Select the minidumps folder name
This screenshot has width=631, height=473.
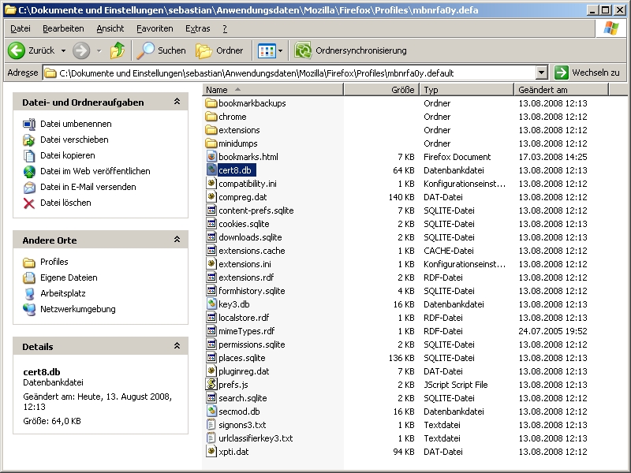(238, 143)
